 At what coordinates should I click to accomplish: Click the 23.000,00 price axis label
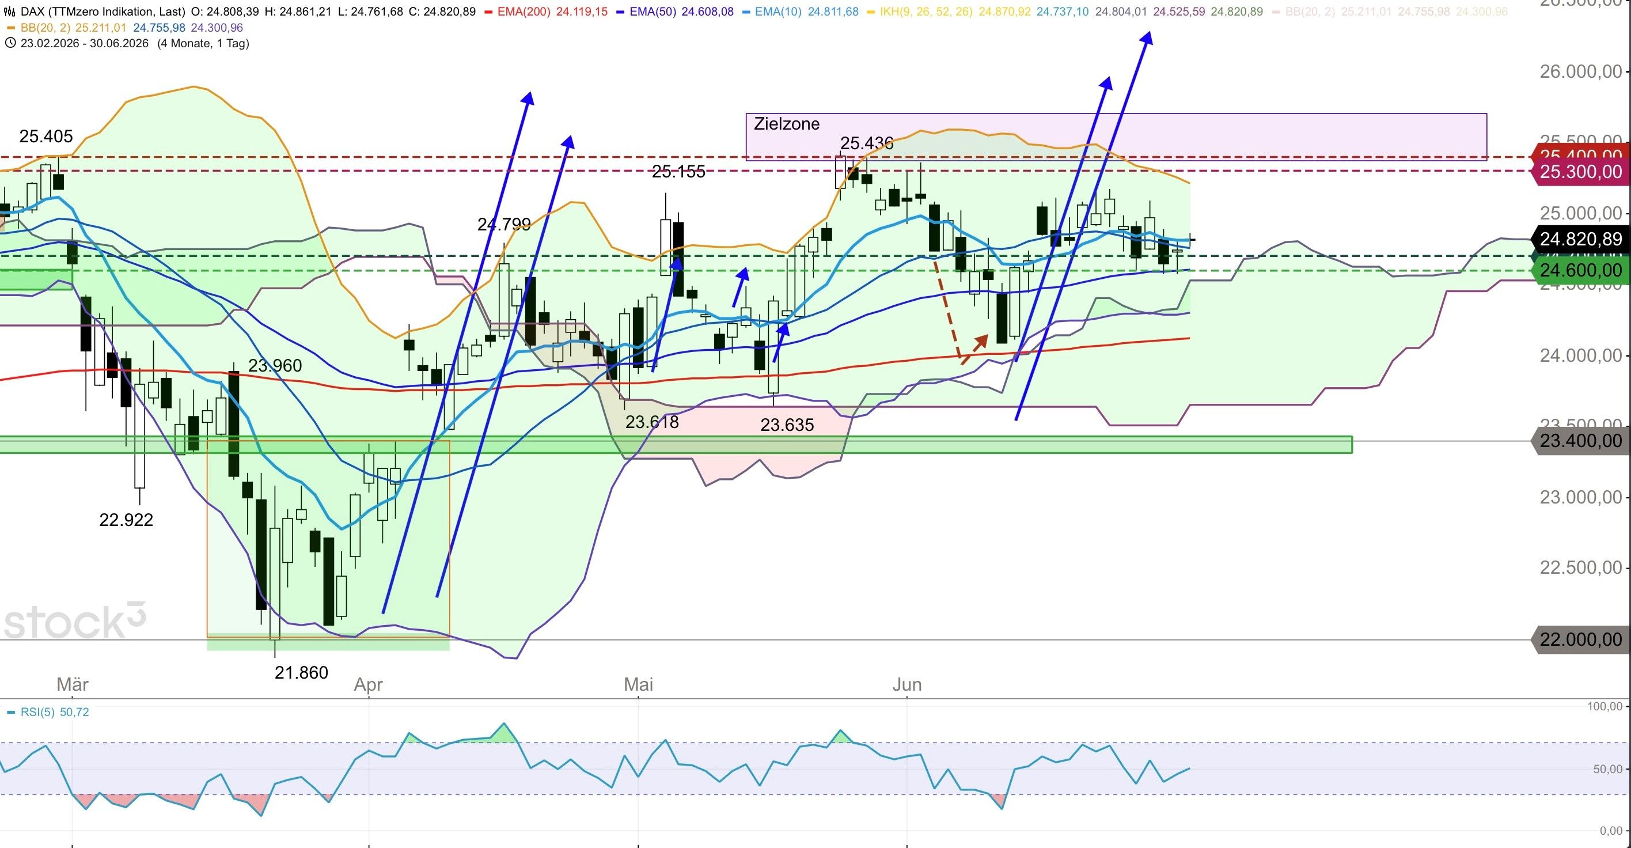[x=1581, y=497]
